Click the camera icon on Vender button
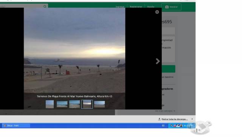This screenshot has height=137, width=242. [167, 7]
